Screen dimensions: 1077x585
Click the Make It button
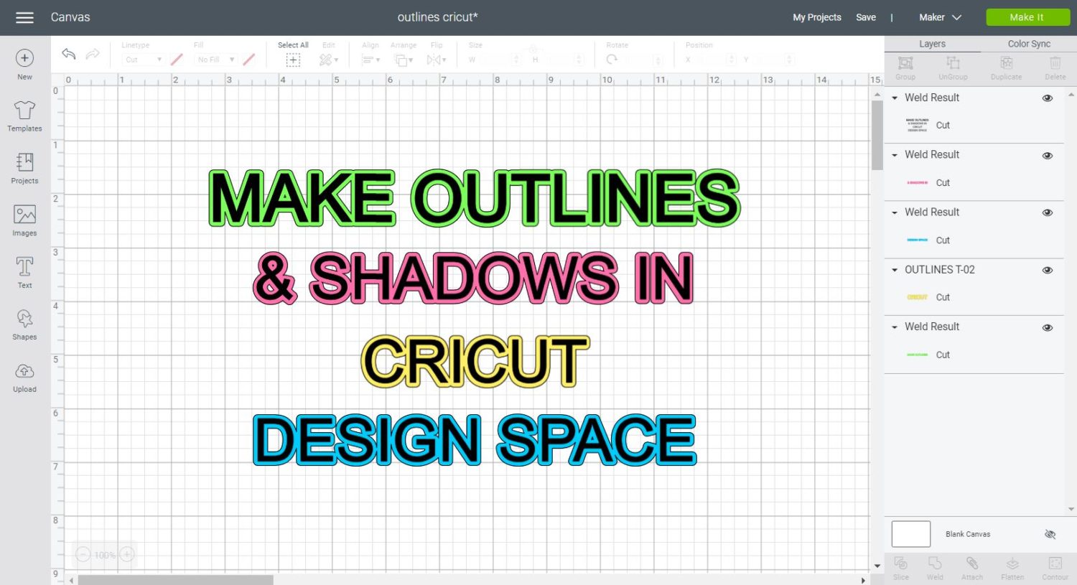[x=1027, y=17]
